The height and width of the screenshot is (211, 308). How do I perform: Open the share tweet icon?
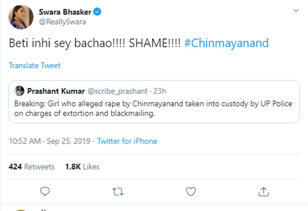click(264, 191)
